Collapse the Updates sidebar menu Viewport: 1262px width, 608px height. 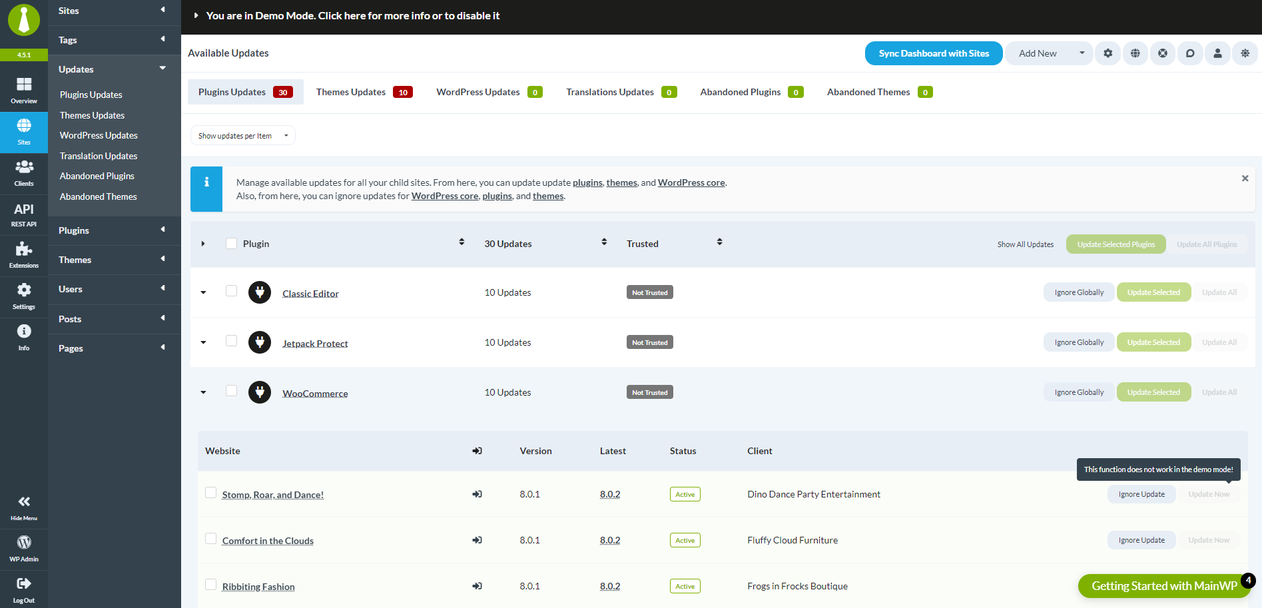pyautogui.click(x=114, y=69)
